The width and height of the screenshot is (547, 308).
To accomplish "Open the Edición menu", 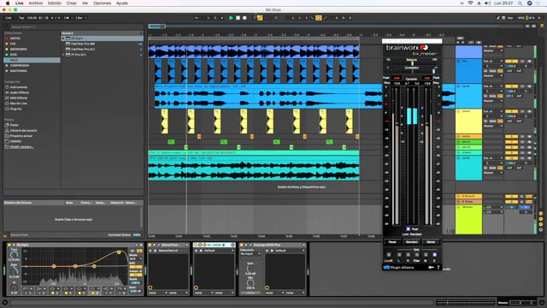I will tap(55, 3).
